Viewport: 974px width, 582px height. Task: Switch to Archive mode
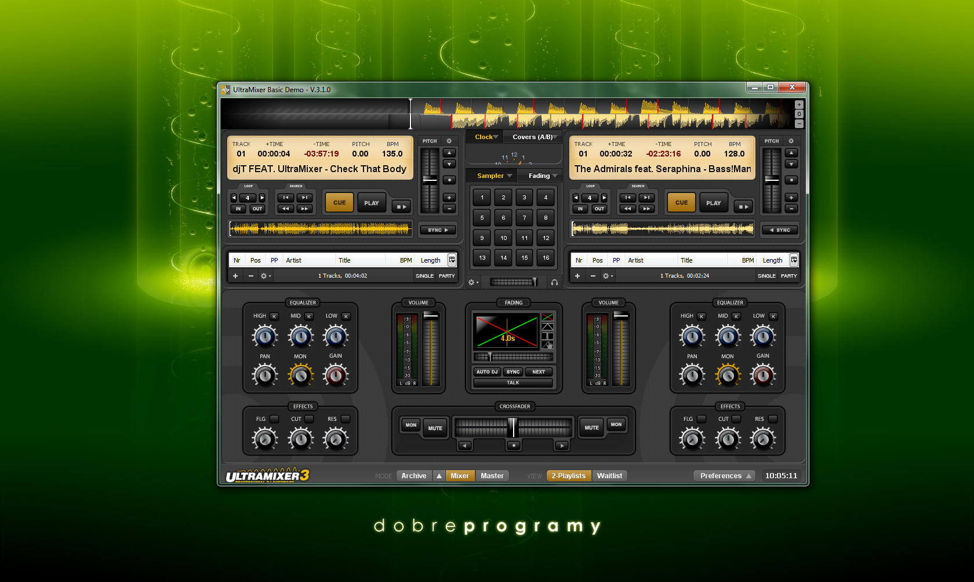click(x=413, y=476)
